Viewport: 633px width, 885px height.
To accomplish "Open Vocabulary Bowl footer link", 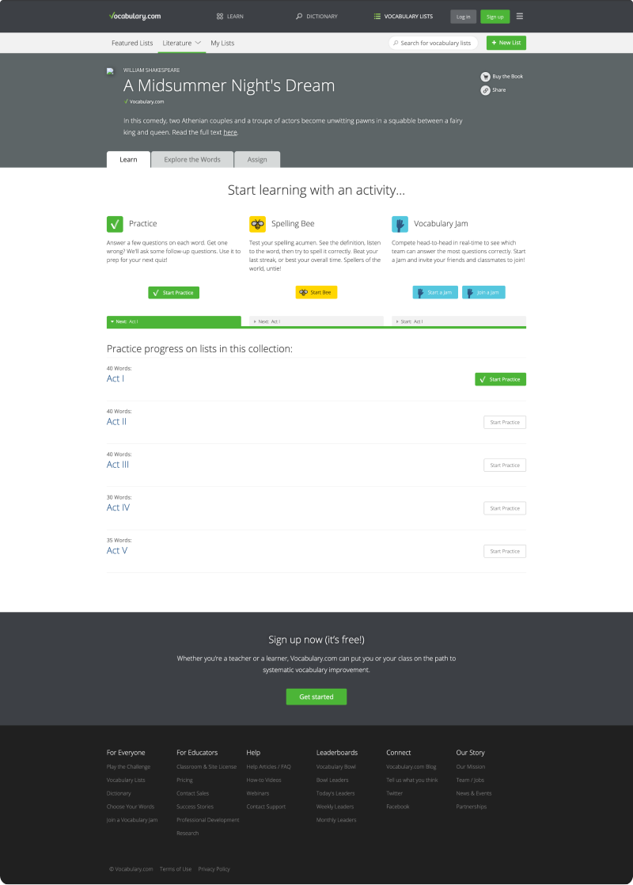I will point(336,767).
